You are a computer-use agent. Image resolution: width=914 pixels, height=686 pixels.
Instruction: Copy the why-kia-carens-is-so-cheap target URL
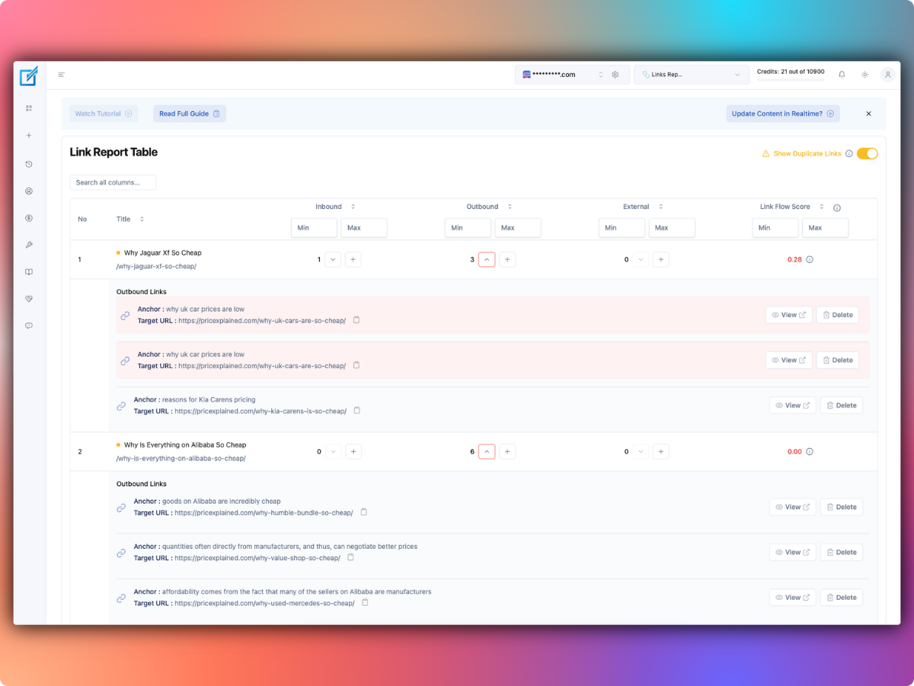click(x=357, y=410)
